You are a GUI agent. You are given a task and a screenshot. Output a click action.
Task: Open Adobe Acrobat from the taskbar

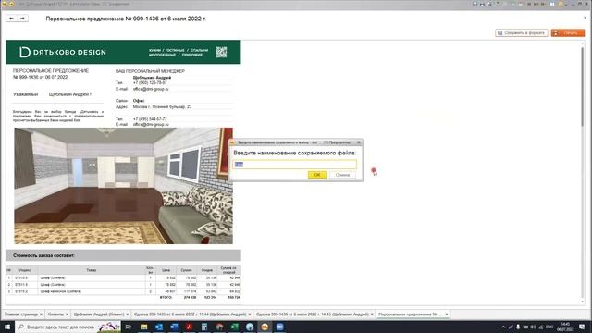point(189,327)
